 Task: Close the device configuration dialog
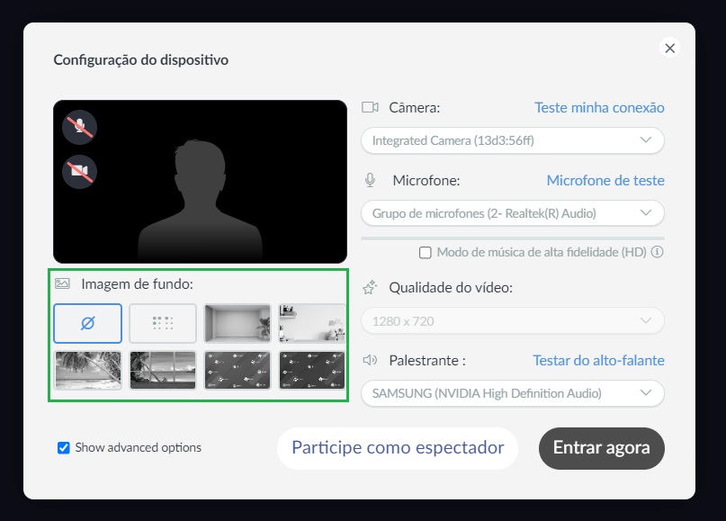point(669,49)
